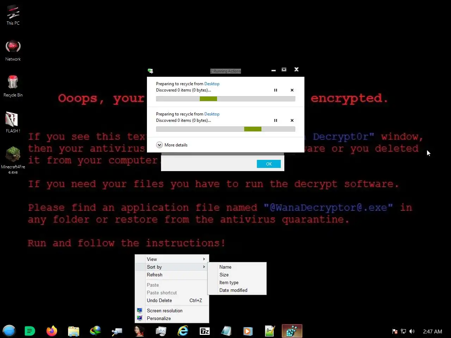The height and width of the screenshot is (338, 451).
Task: Select the FLASH ! desktop shortcut
Action: [x=13, y=122]
